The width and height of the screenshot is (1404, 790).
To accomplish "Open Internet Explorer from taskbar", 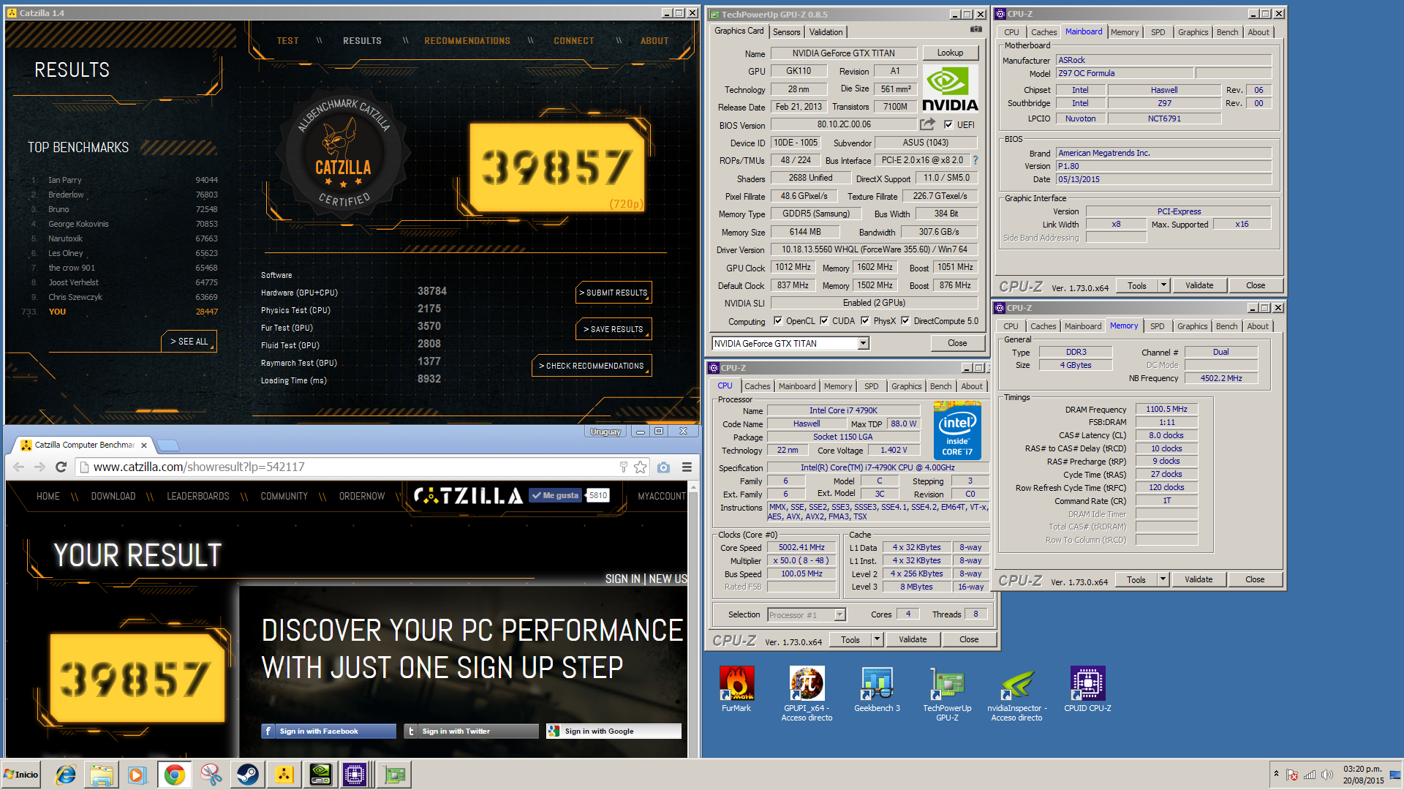I will [66, 775].
